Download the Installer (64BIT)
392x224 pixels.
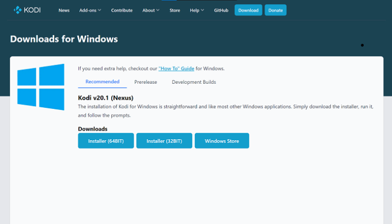[105, 141]
